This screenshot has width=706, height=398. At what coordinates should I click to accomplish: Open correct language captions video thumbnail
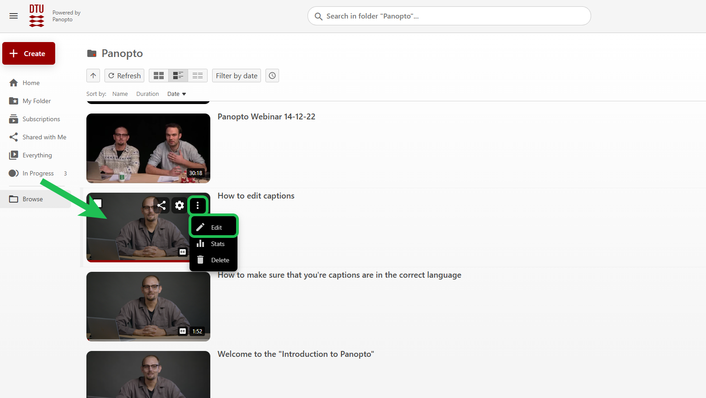(148, 307)
